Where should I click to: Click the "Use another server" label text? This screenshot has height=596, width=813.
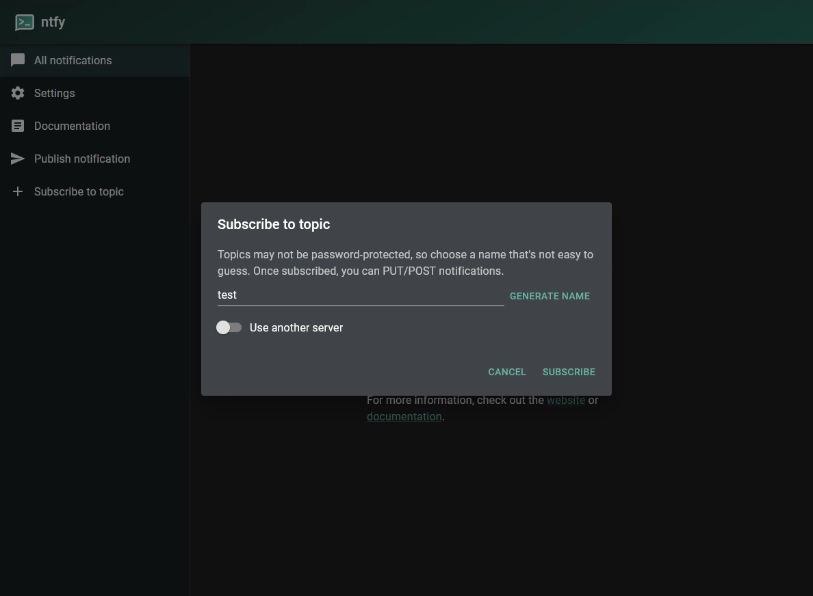(296, 327)
